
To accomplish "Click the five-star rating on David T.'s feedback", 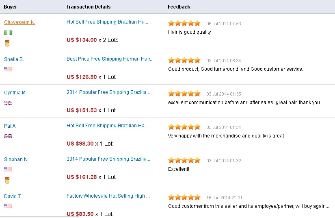I will click(x=184, y=197).
